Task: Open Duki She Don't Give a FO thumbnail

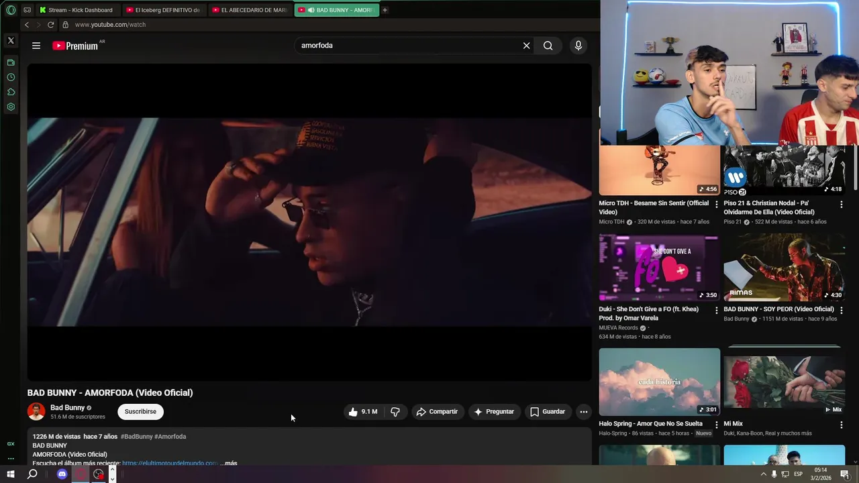Action: (x=659, y=267)
